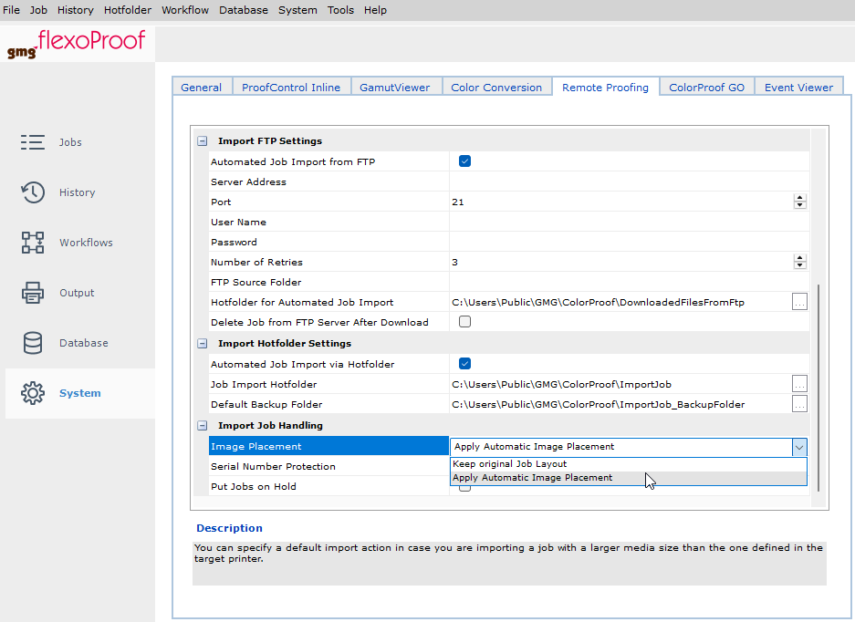Image resolution: width=855 pixels, height=622 pixels.
Task: Click the gmg flexoProof logo
Action: point(77,42)
